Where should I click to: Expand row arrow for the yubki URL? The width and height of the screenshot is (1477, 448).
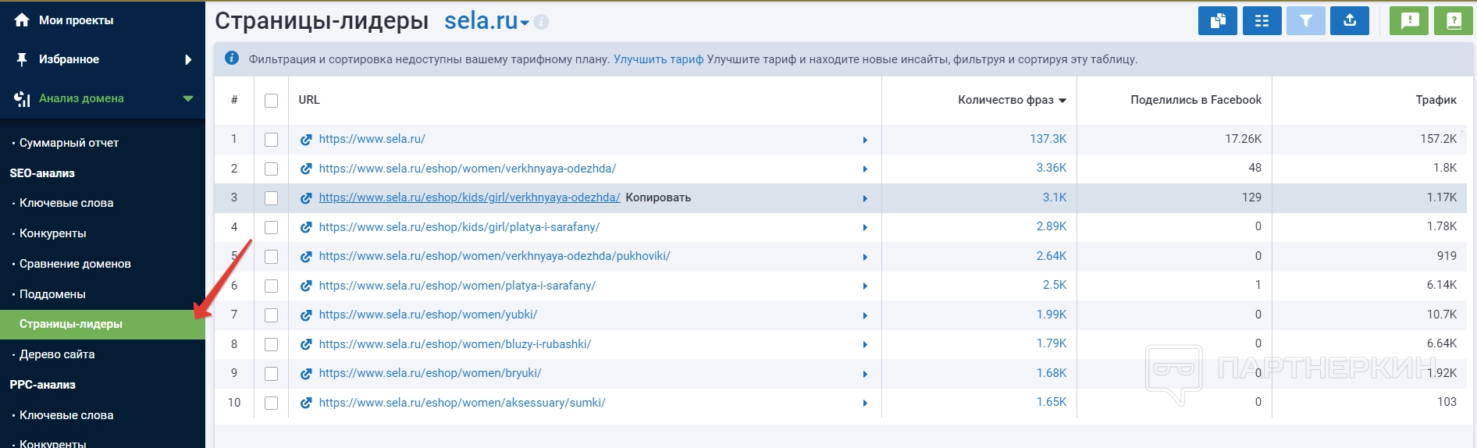pos(865,315)
